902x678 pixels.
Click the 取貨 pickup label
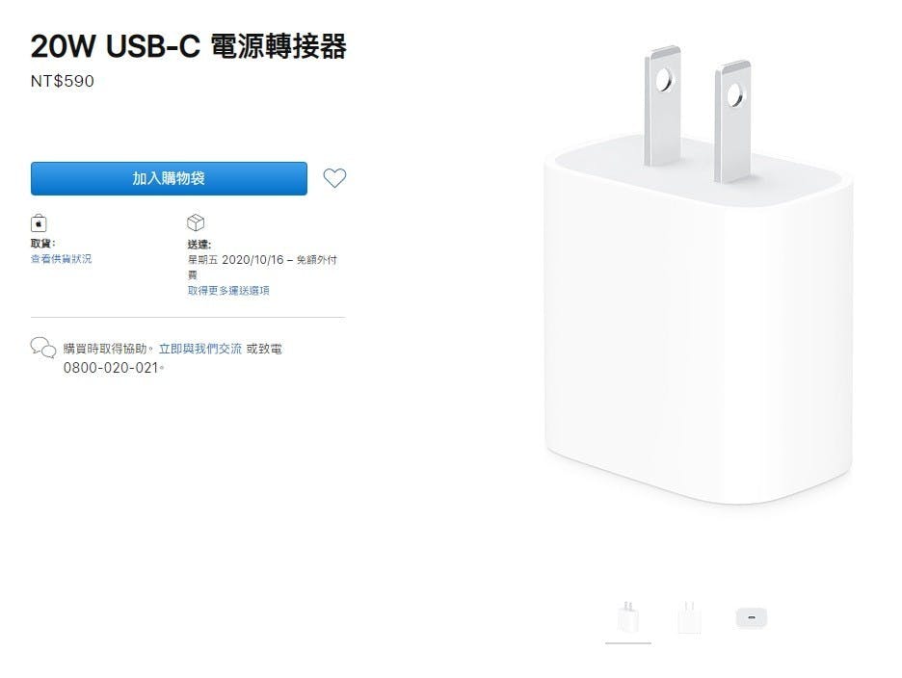pos(42,244)
